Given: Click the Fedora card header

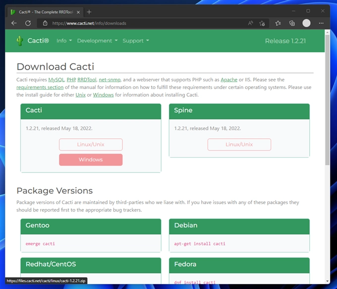Looking at the screenshot, I should tap(239, 265).
